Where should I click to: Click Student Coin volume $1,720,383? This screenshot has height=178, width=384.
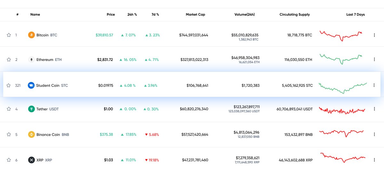[x=251, y=85]
